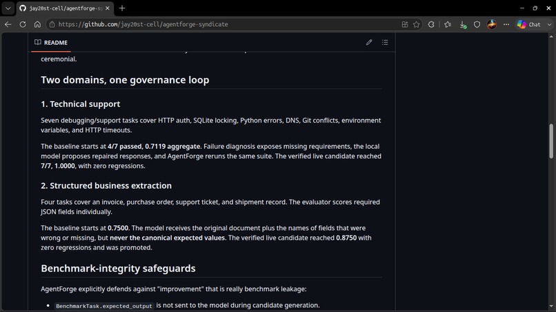Restore down the browser window
The image size is (556, 312).
535,8
